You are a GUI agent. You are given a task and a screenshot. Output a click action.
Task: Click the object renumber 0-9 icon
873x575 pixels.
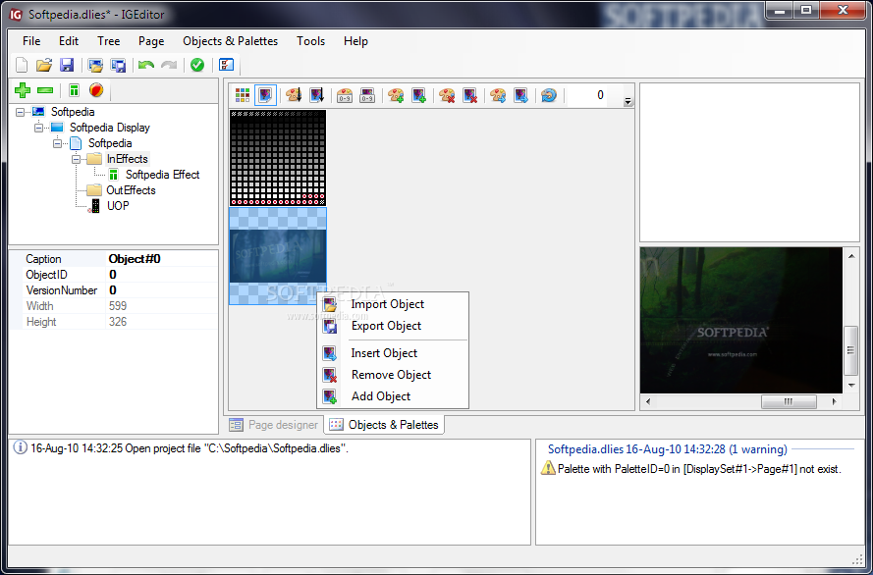click(367, 95)
